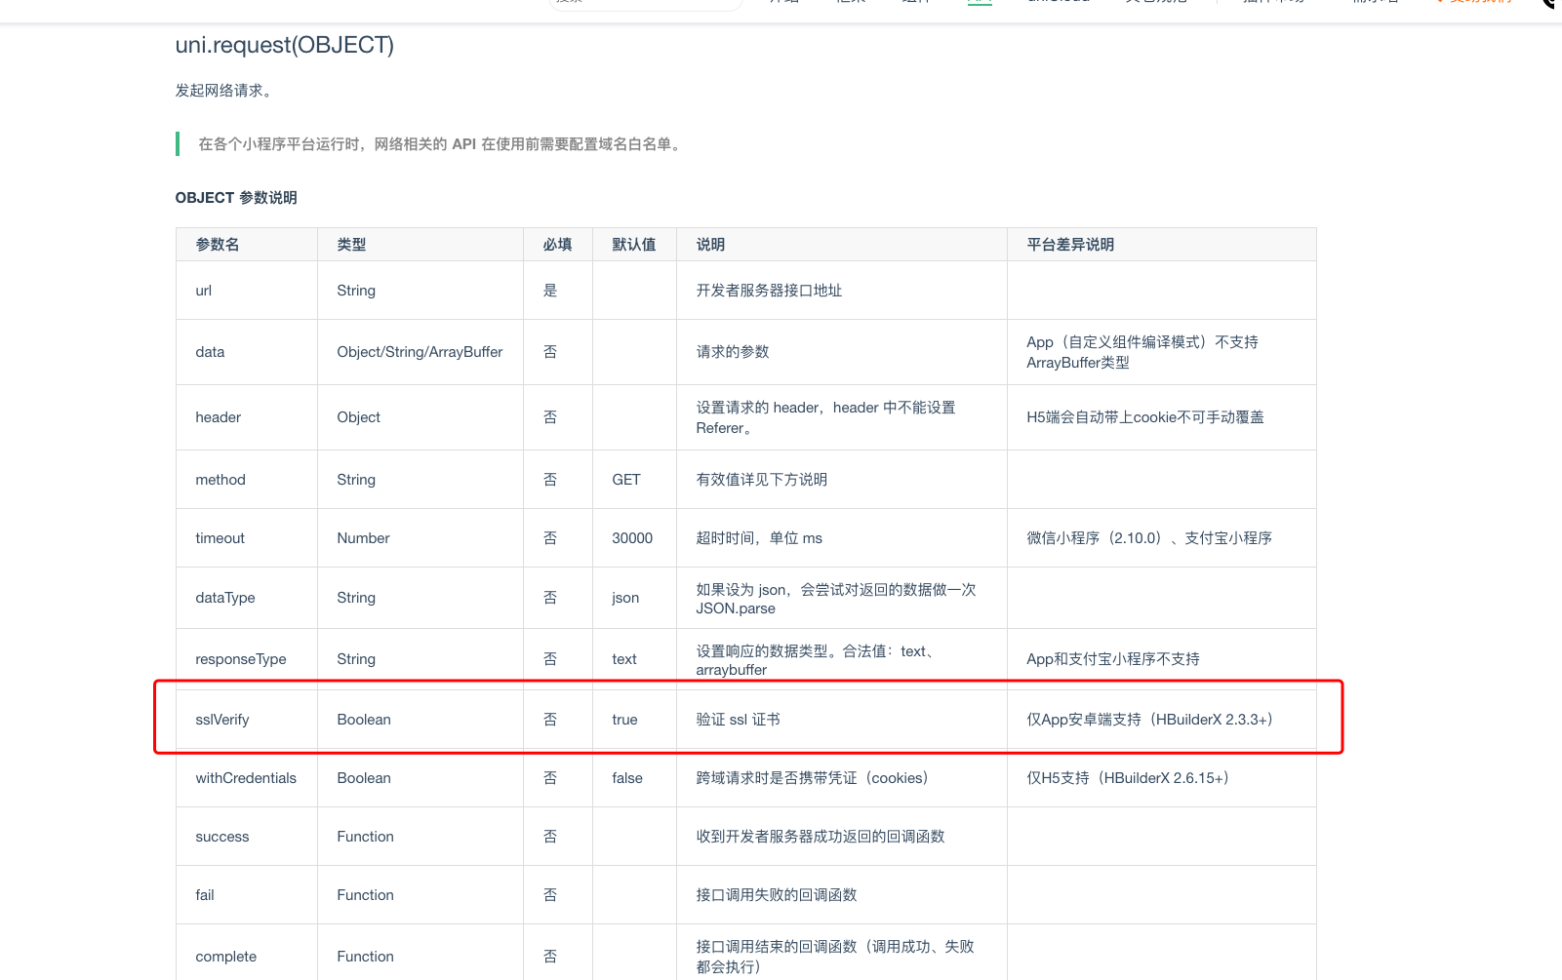The image size is (1562, 980).
Task: Click '有效值详见下方说明' description
Action: (x=762, y=480)
